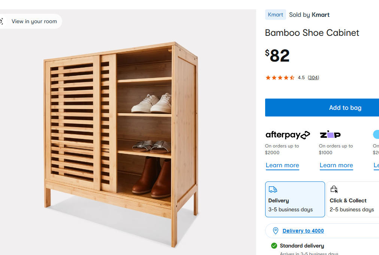Image resolution: width=379 pixels, height=255 pixels.
Task: Click the 4.5 rating score
Action: coord(301,78)
